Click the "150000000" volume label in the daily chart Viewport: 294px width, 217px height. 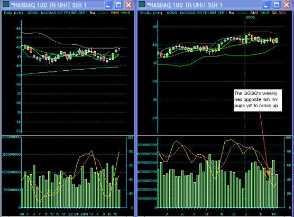pyautogui.click(x=12, y=155)
